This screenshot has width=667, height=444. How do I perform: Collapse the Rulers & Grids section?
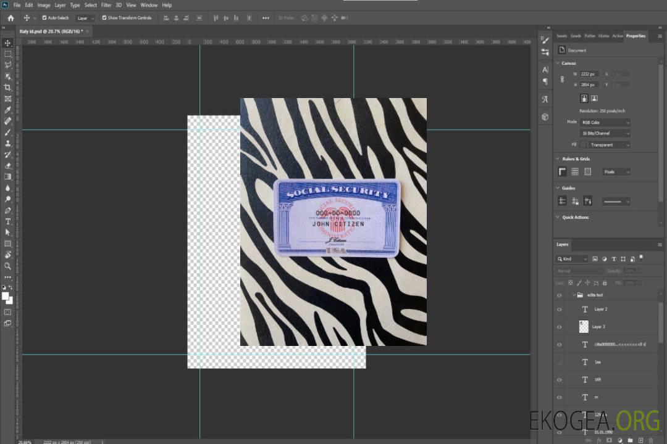coord(558,158)
